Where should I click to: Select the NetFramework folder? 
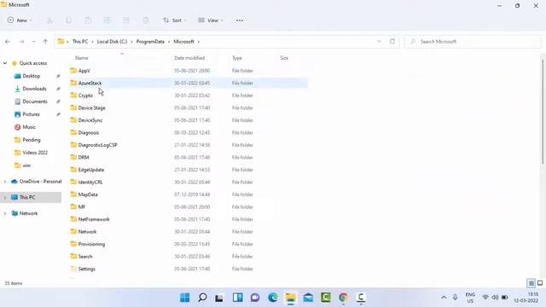94,219
